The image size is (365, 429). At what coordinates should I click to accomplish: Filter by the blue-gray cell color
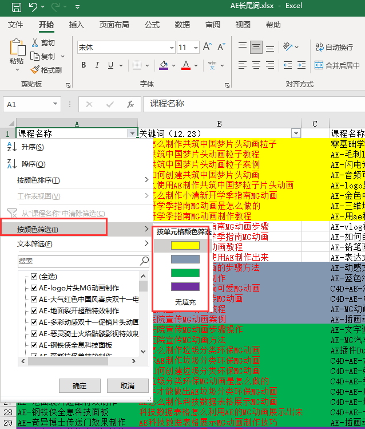(185, 259)
